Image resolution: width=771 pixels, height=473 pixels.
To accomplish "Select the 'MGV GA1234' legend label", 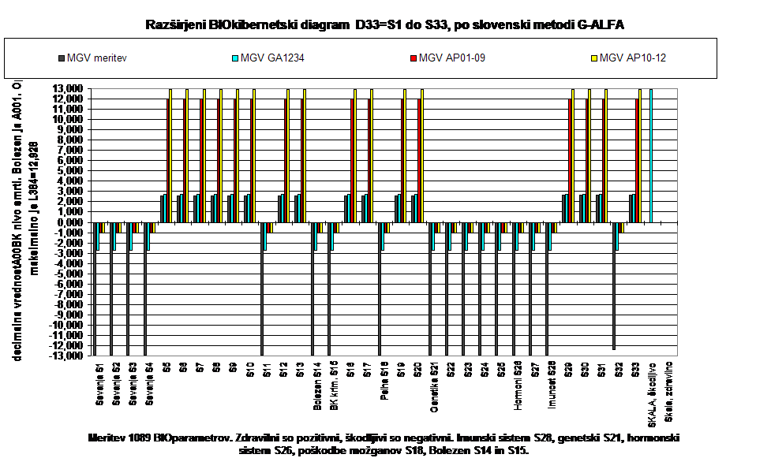I will tap(272, 58).
